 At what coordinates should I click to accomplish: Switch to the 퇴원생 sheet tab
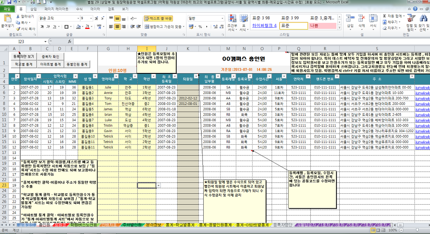60,225
